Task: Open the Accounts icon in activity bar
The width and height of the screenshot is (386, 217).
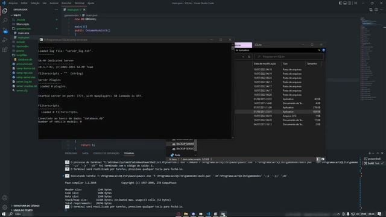Action: pyautogui.click(x=5, y=198)
